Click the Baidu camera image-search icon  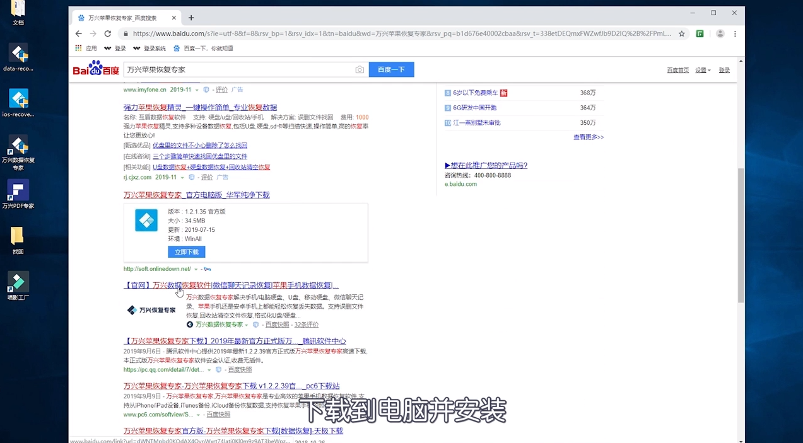coord(360,69)
